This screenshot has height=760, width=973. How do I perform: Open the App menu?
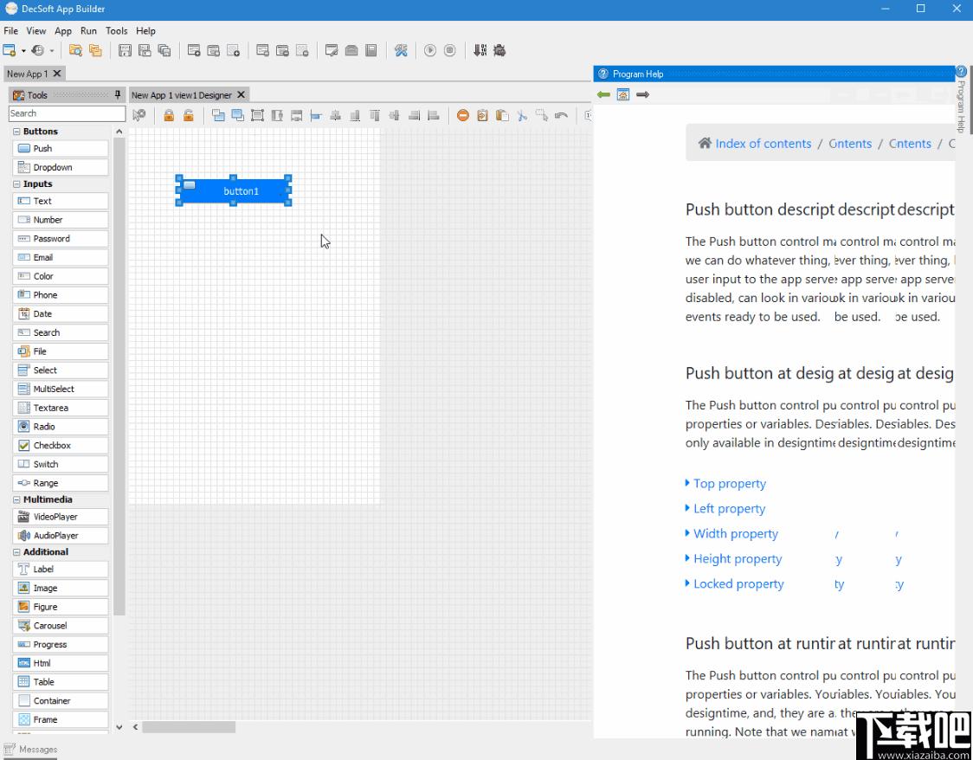tap(63, 30)
